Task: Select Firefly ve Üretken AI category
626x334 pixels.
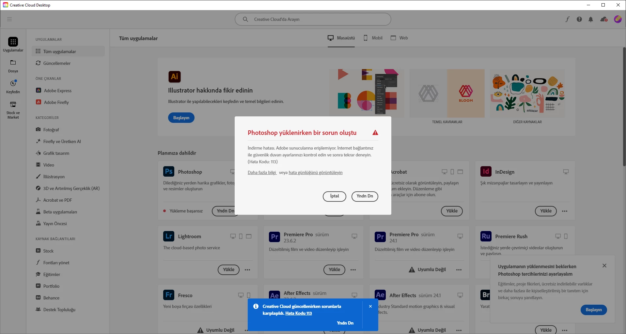Action: click(x=68, y=141)
